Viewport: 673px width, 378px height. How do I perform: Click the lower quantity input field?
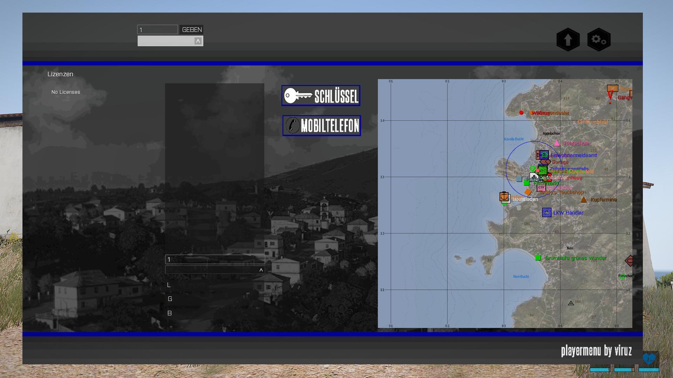tap(215, 259)
